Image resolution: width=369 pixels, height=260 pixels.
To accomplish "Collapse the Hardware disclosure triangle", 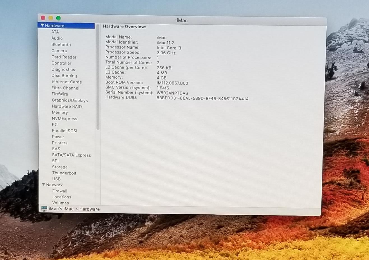I will tap(42, 25).
